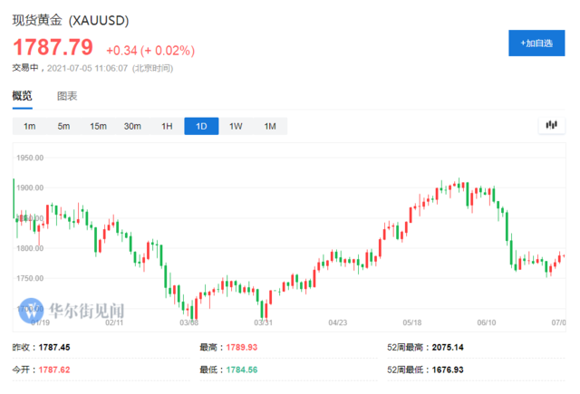Select the 1H timeframe

167,126
